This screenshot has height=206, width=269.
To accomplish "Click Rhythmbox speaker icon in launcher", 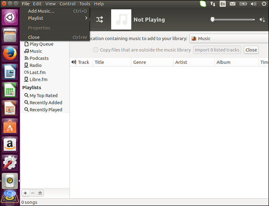I will (x=10, y=181).
